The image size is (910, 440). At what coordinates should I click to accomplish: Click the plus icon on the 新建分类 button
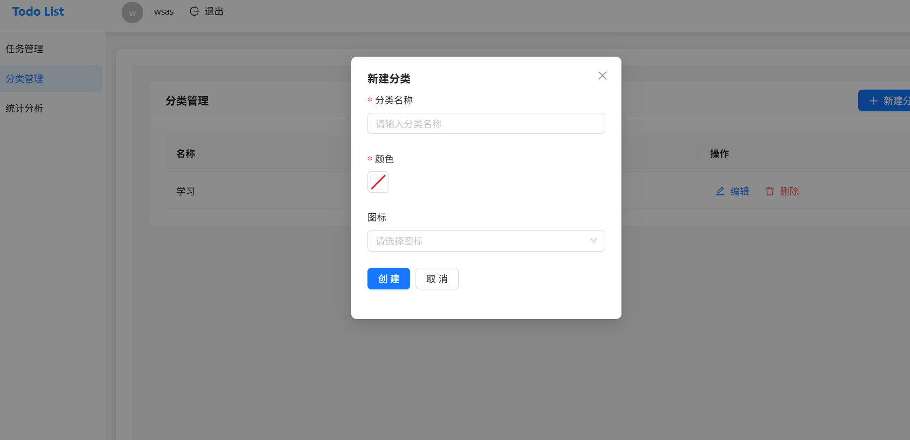pyautogui.click(x=873, y=101)
